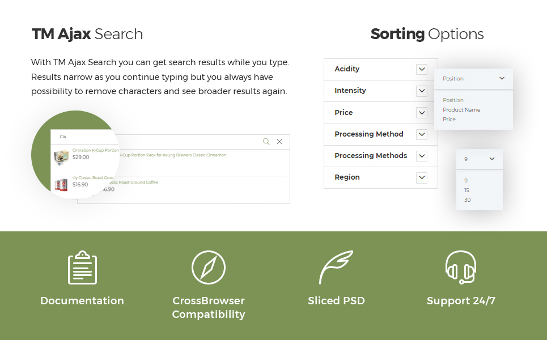Click the CrossBrowser compass icon
The image size is (547, 340).
(x=209, y=267)
